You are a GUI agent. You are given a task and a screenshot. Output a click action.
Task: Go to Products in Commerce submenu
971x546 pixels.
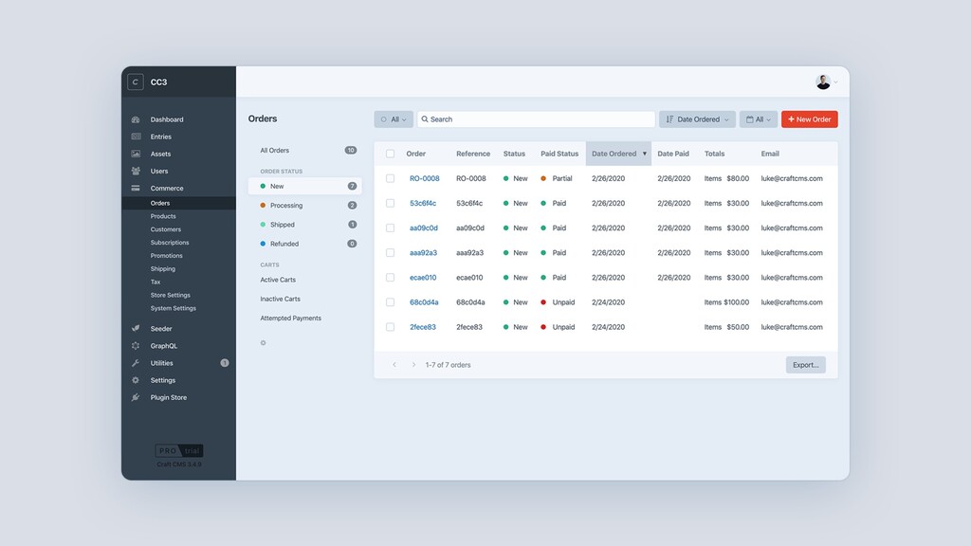[x=163, y=216]
